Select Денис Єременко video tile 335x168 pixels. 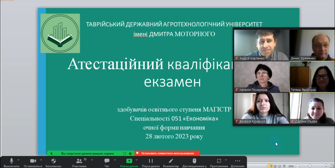(312, 45)
